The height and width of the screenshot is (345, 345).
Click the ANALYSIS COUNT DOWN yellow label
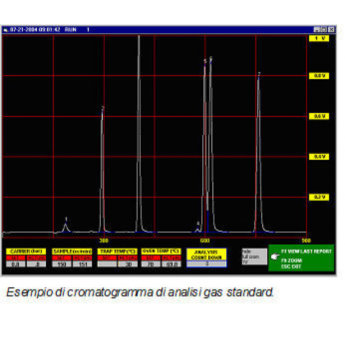(x=206, y=254)
